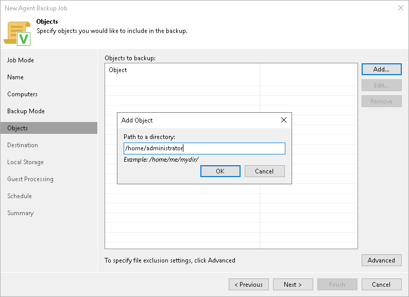The width and height of the screenshot is (409, 297).
Task: Jump to the Summary step
Action: point(20,213)
